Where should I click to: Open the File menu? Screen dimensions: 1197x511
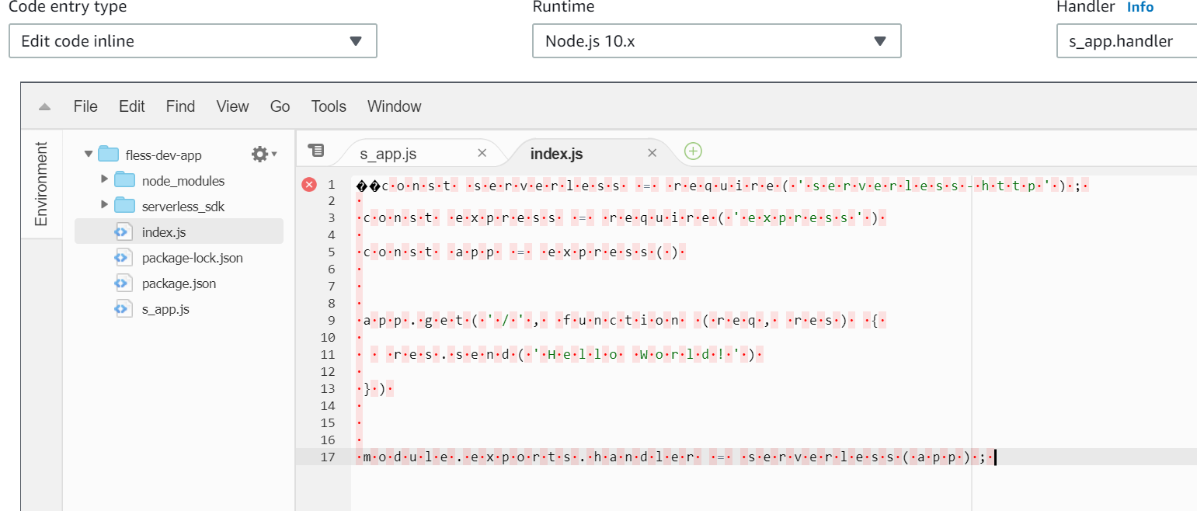pos(85,106)
